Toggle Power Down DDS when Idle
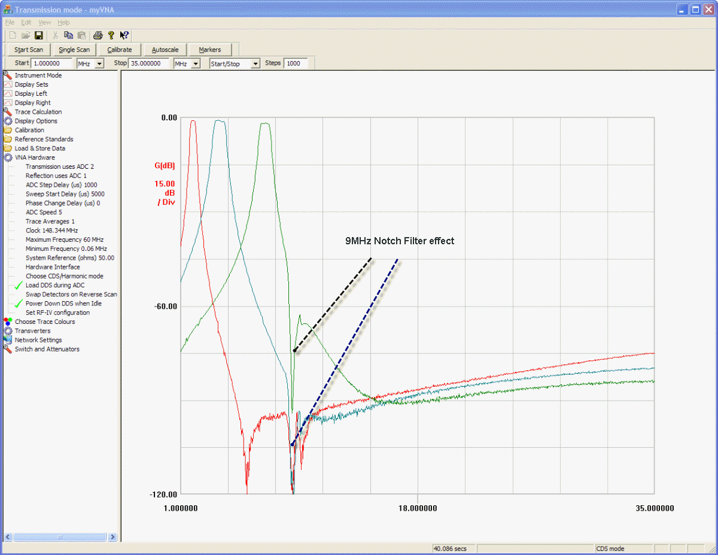The image size is (718, 555). click(63, 304)
